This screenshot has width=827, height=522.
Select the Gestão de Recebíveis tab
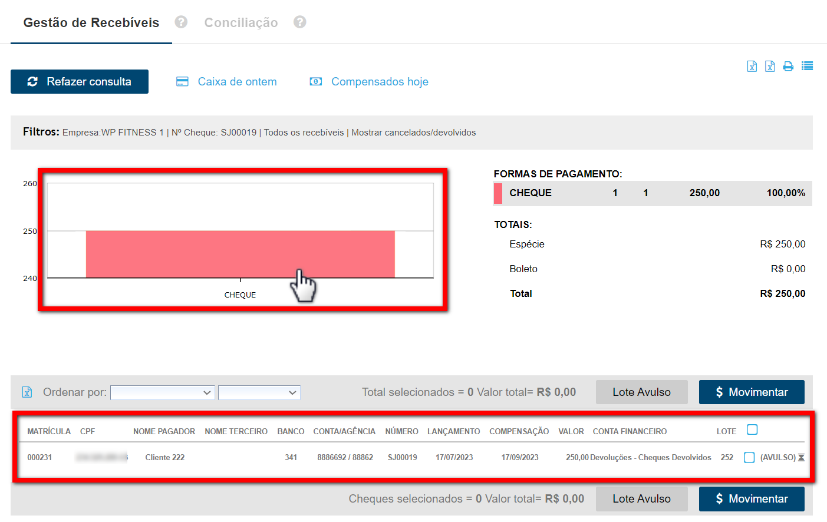[91, 22]
